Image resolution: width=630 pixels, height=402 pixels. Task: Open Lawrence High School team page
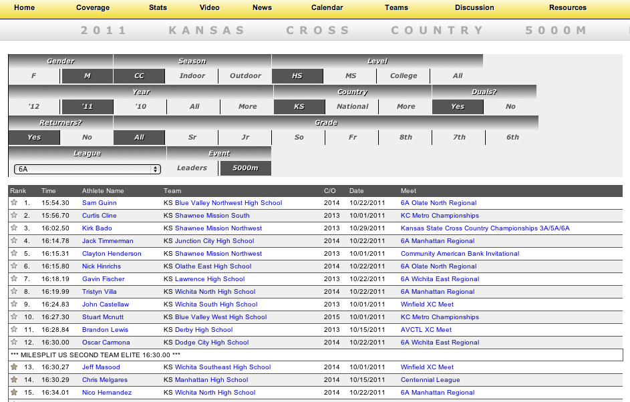point(210,279)
